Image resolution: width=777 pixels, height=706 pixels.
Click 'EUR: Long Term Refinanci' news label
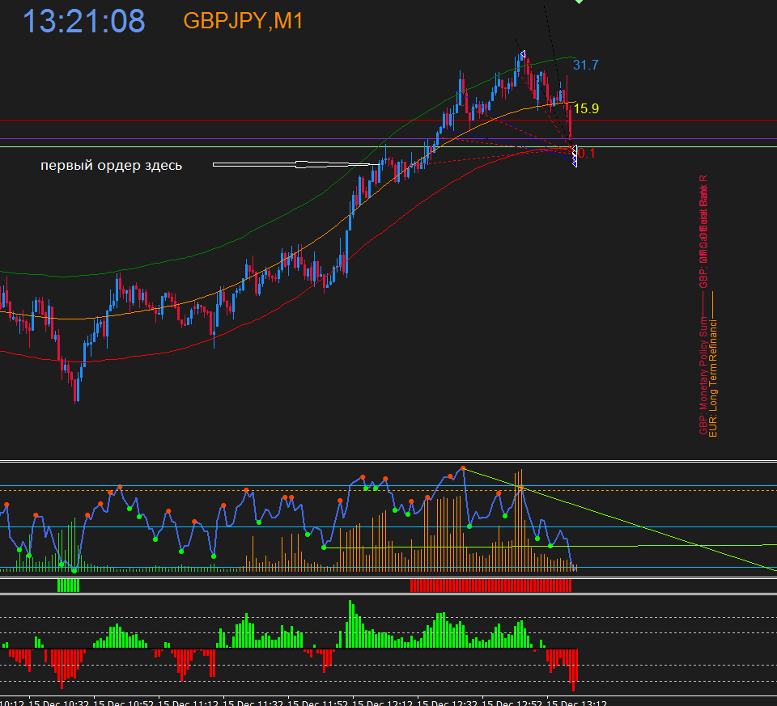713,378
